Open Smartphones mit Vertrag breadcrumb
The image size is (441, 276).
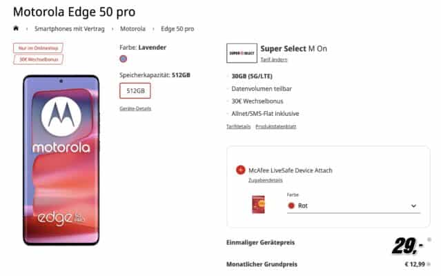click(x=70, y=29)
